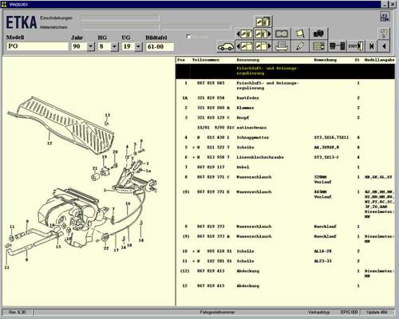Image resolution: width=399 pixels, height=319 pixels.
Task: Select the Hebel parts row
Action: [285, 167]
